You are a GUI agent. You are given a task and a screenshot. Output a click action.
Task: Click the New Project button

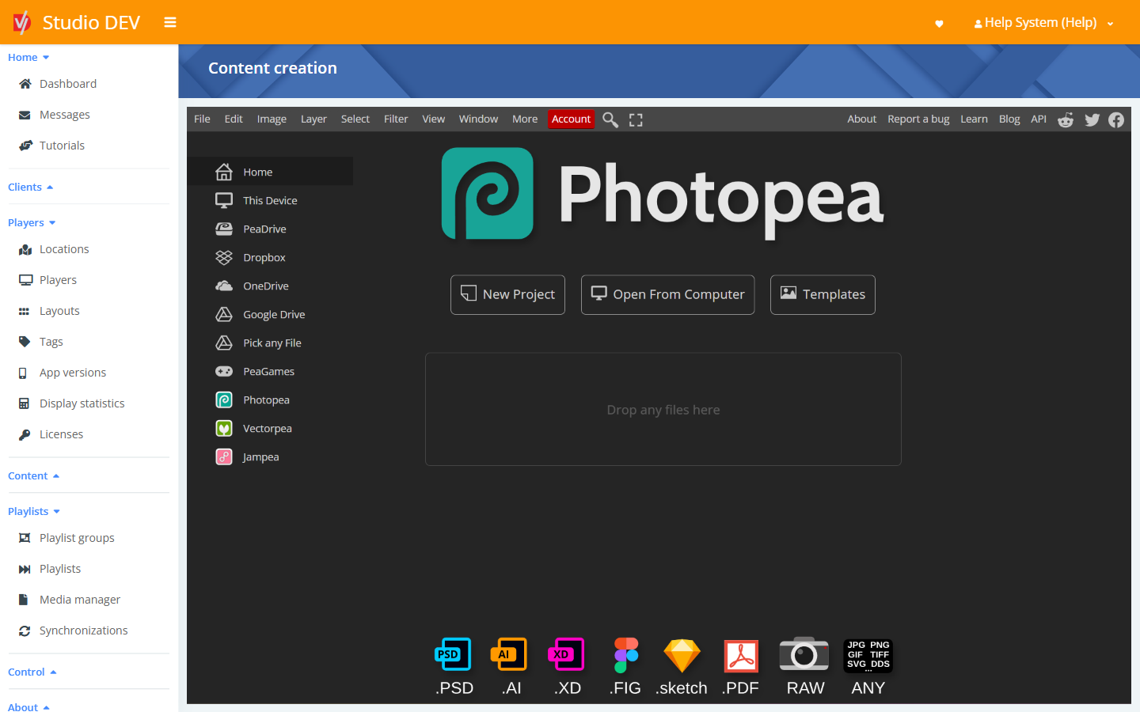507,294
